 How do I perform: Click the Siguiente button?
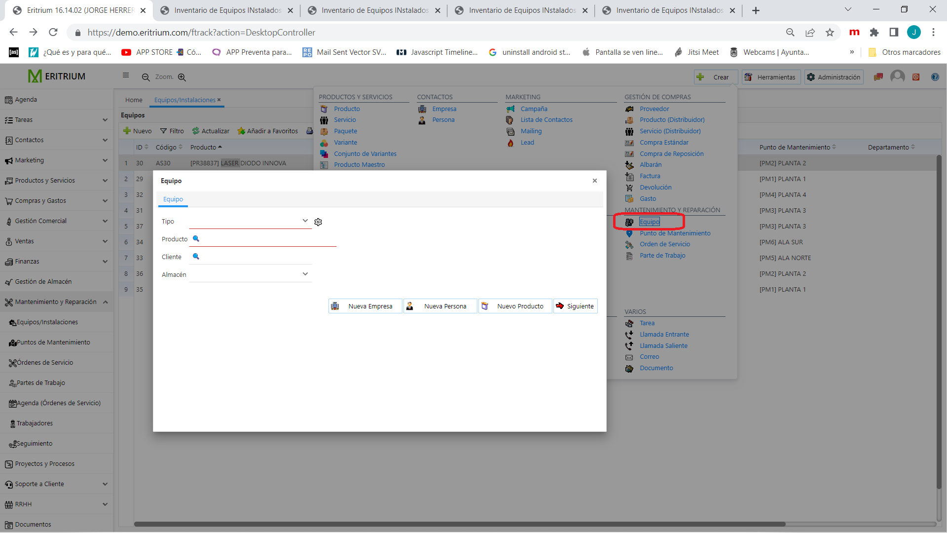tap(575, 306)
